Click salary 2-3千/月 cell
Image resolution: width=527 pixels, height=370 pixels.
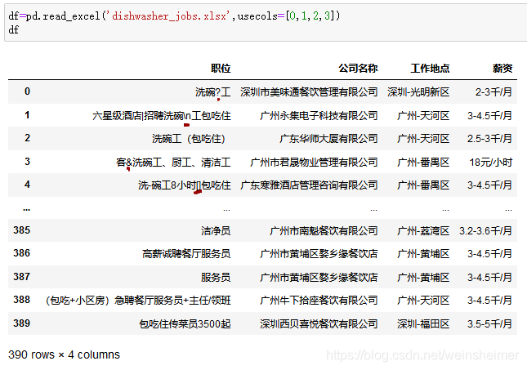coord(494,92)
